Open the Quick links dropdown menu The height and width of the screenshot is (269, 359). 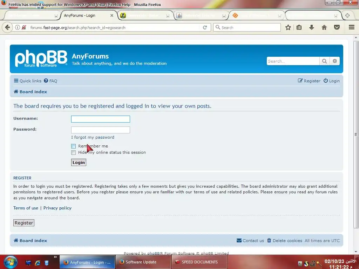[x=27, y=81]
